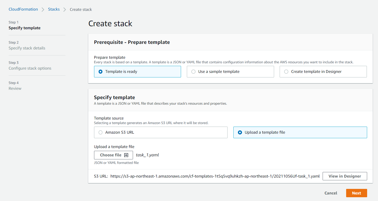378x201 pixels.
Task: Select the Amazon S3 URL template source
Action: (x=161, y=132)
